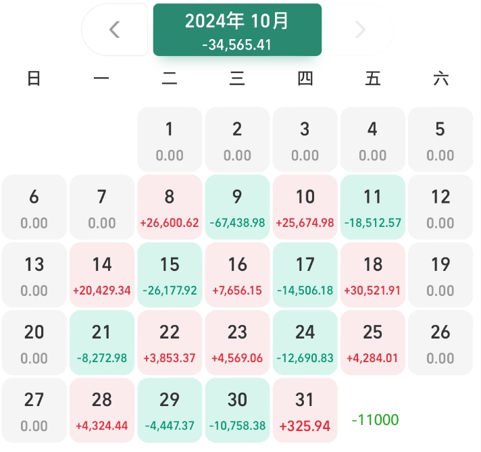Tap day 17 with -14,506.18
The height and width of the screenshot is (452, 481).
click(x=305, y=275)
